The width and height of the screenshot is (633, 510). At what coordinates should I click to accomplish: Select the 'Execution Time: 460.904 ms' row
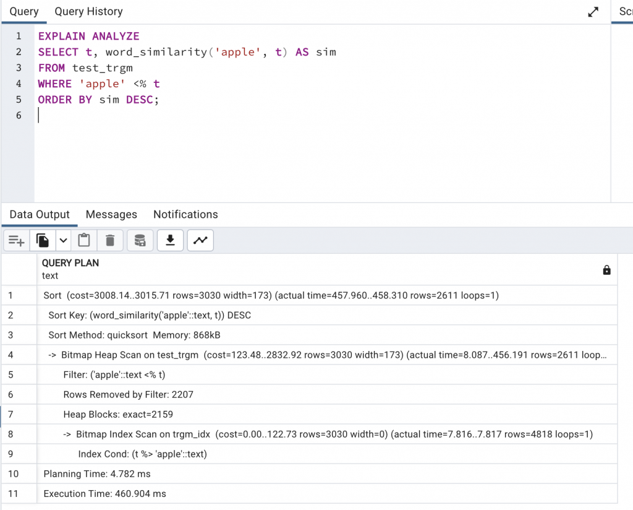coord(327,493)
